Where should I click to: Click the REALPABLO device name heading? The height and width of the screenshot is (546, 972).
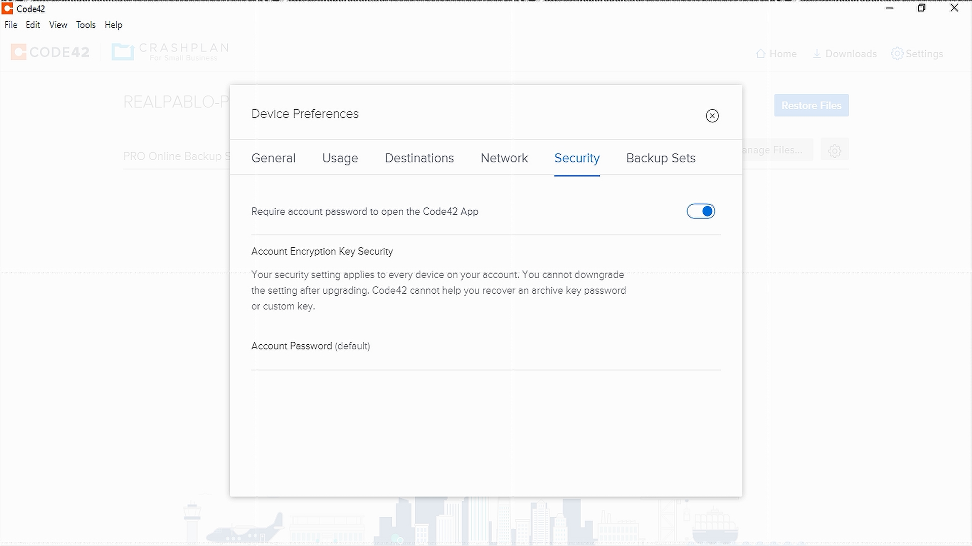tap(176, 102)
